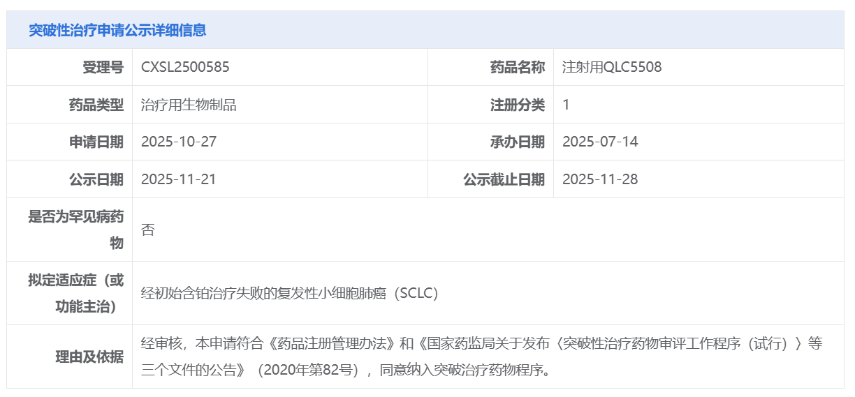855x397 pixels.
Task: Click the application date 2025-10-27
Action: coord(179,142)
